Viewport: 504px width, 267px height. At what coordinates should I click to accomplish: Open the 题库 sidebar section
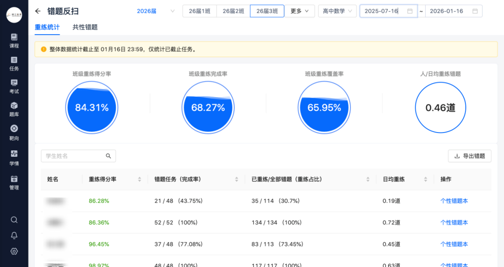(x=14, y=109)
